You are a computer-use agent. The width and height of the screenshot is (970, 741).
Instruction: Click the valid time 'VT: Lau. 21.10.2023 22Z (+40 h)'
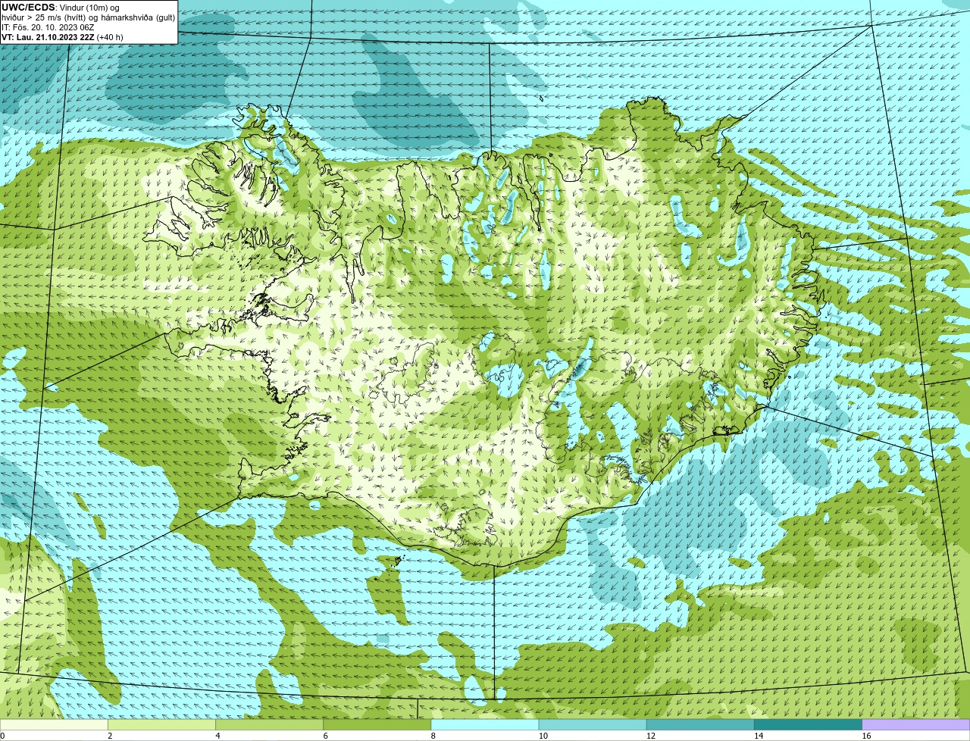[x=62, y=37]
